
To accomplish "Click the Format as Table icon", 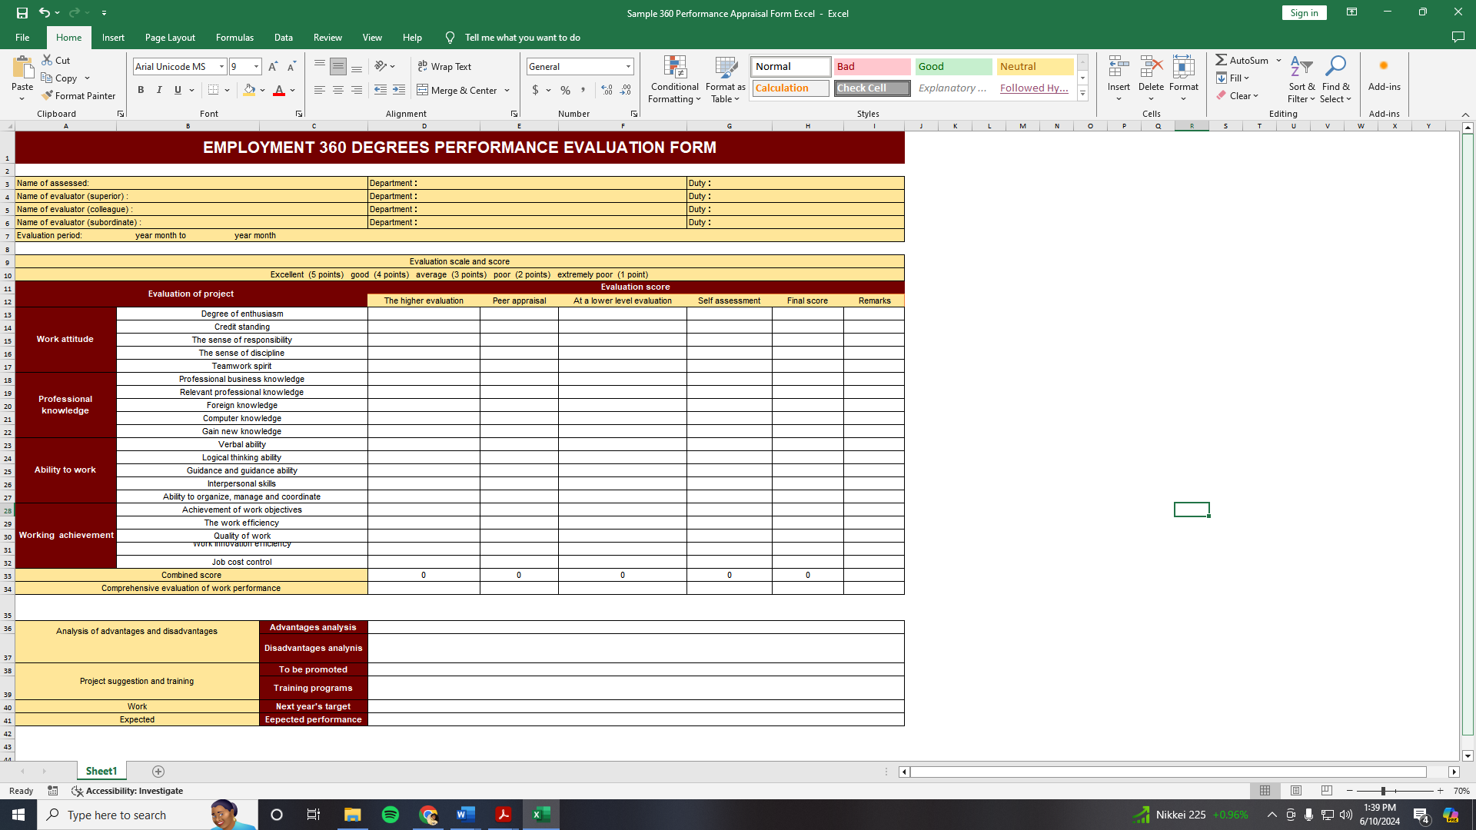I will [725, 68].
